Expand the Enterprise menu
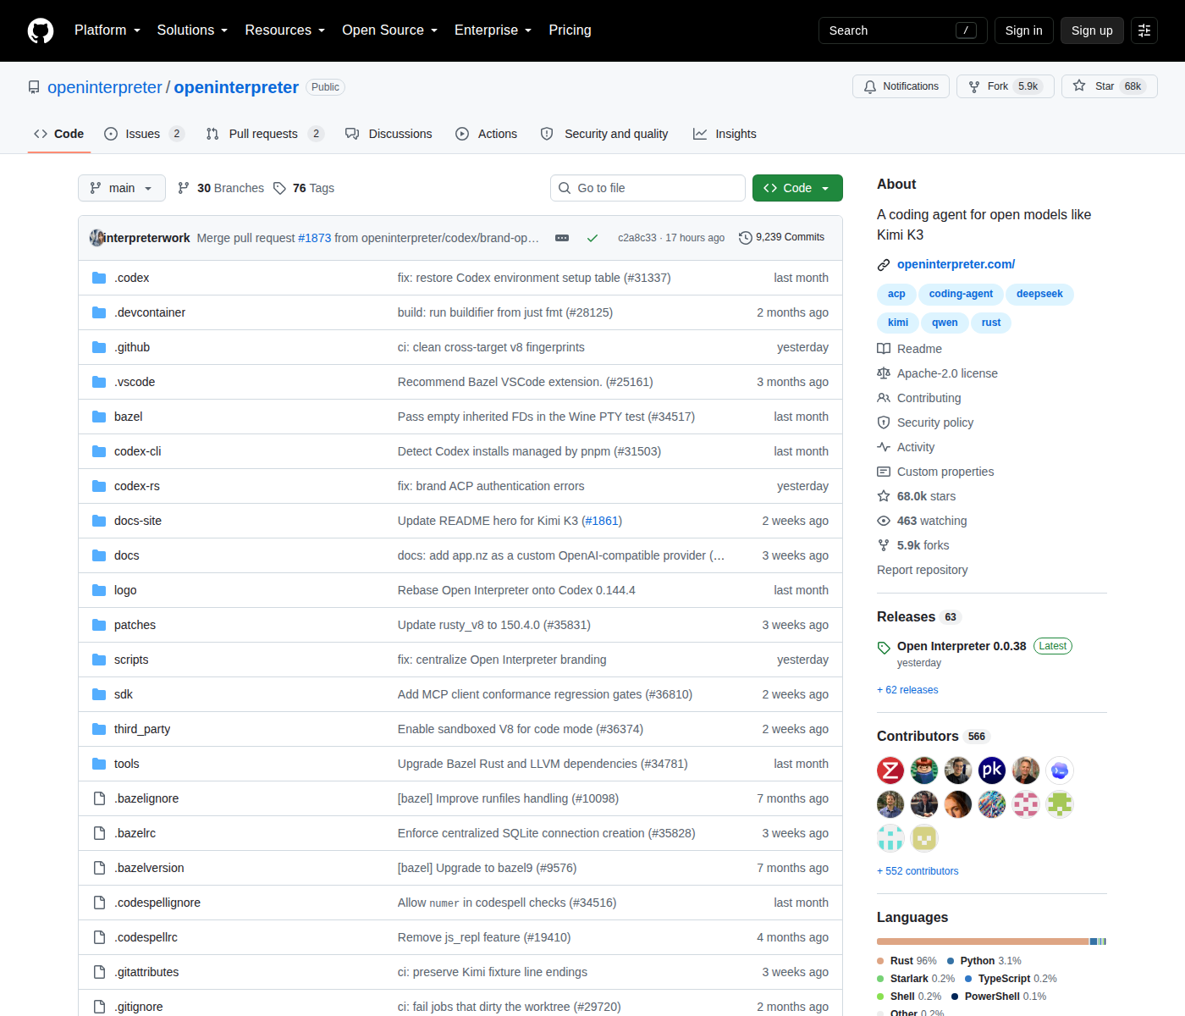1185x1016 pixels. (493, 30)
